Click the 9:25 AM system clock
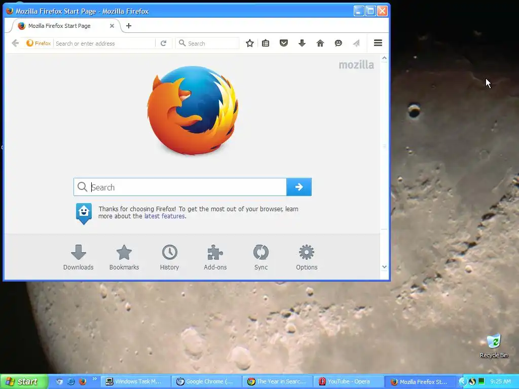 (500, 381)
